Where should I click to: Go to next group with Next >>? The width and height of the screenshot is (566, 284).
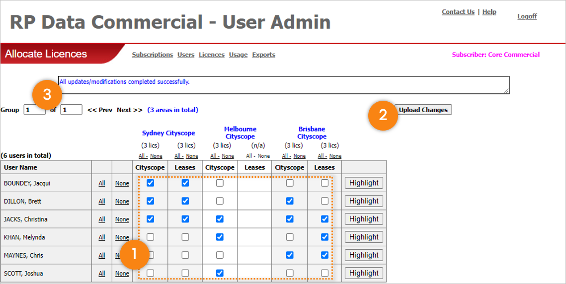pyautogui.click(x=130, y=110)
